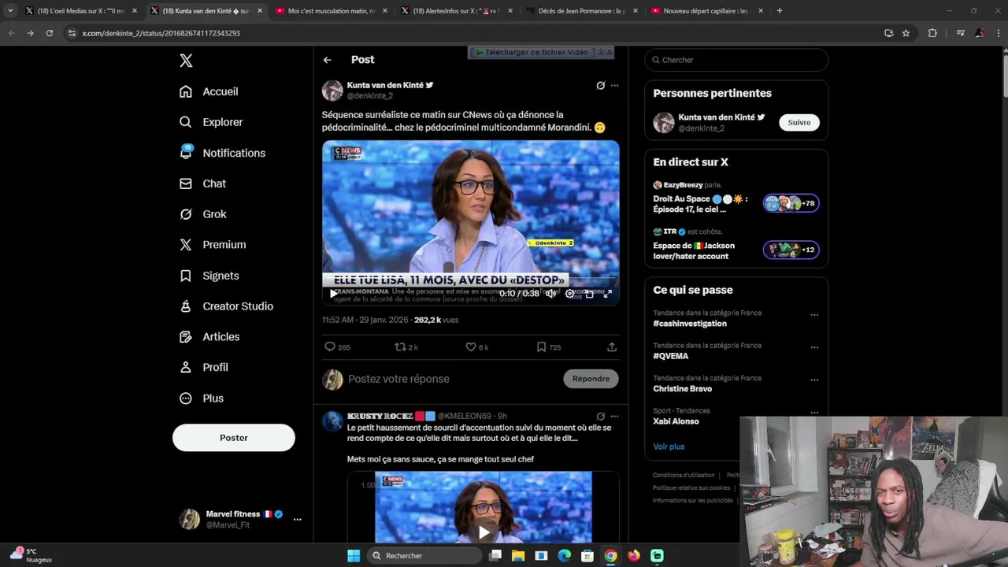Screen dimensions: 1008x567
Task: Open Chat messages
Action: click(x=202, y=183)
